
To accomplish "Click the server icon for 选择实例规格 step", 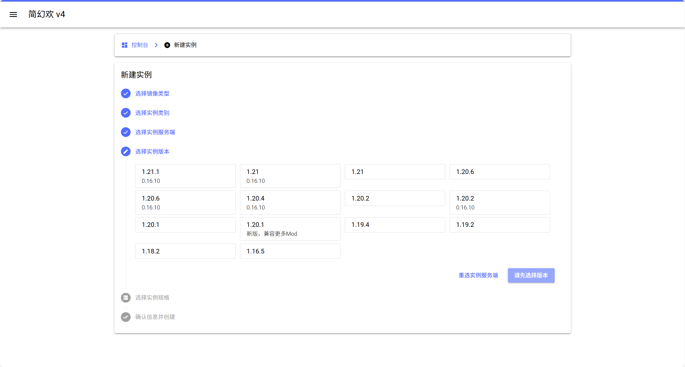I will (125, 297).
